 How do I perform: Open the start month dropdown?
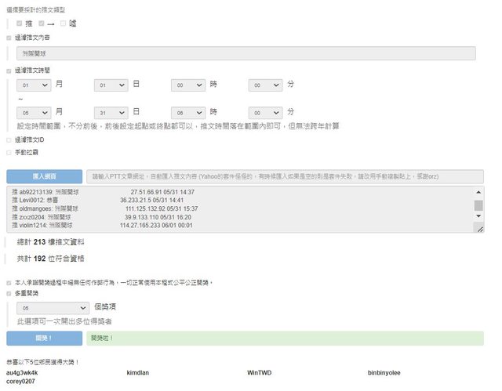34,85
